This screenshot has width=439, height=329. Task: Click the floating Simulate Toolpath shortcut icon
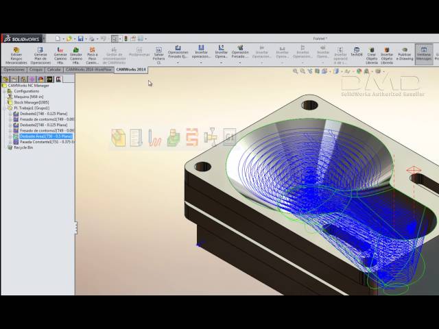174,137
